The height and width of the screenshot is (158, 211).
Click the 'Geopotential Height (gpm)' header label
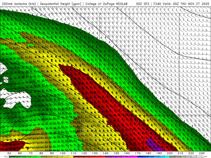[61, 4]
